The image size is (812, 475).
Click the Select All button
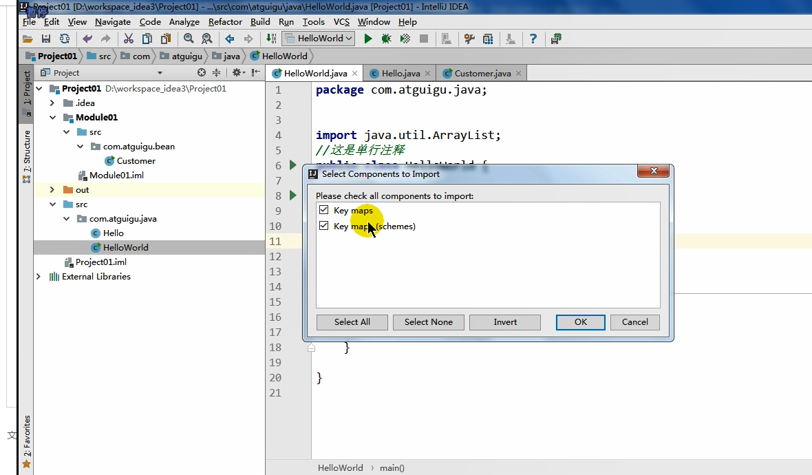352,322
